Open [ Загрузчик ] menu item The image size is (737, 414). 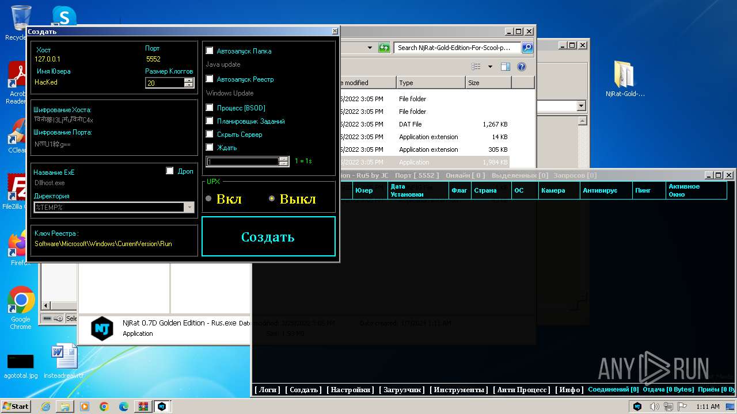[402, 390]
